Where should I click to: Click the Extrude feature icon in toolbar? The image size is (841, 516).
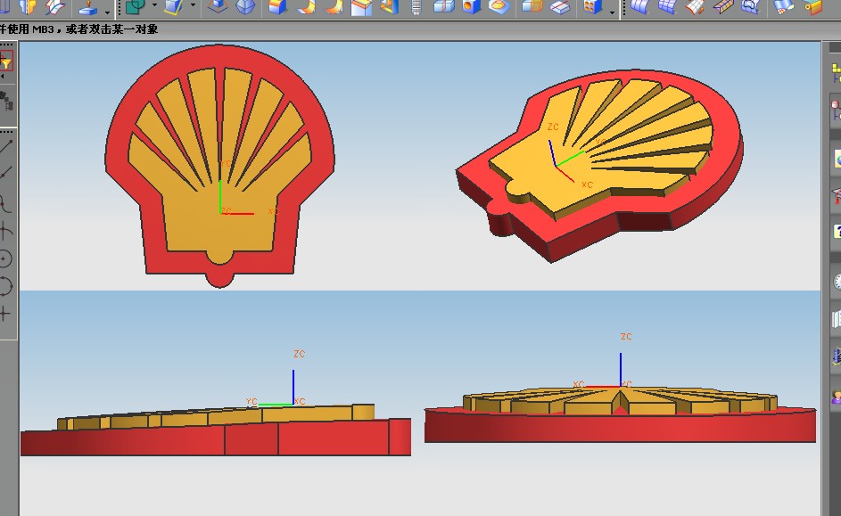(x=88, y=7)
